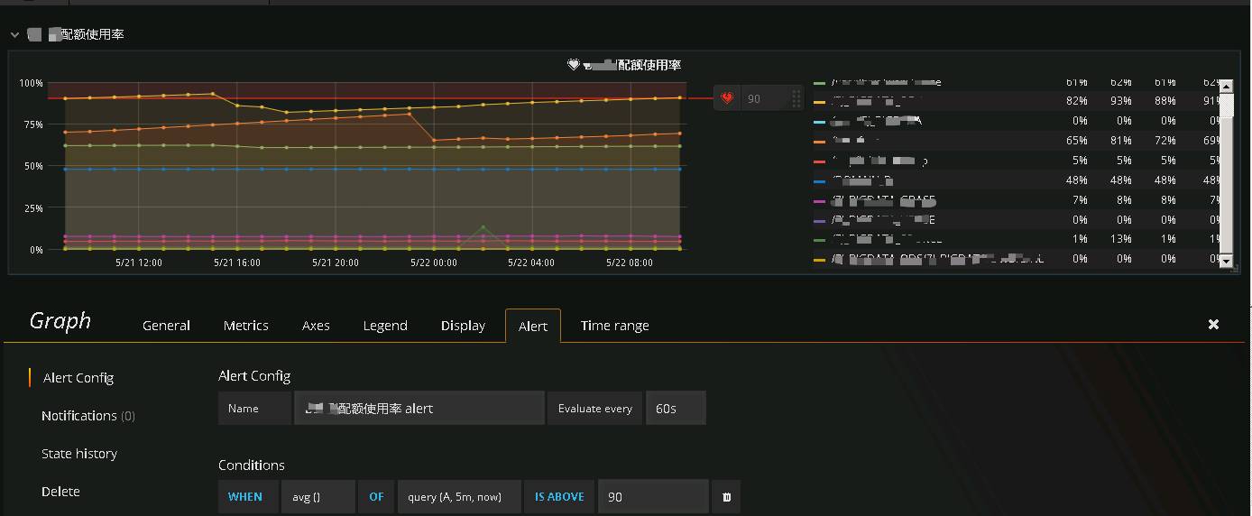Change the IS ABOVE evaluator type
Viewport: 1252px width, 516px height.
(559, 497)
